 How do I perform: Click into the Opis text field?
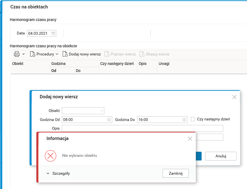tap(142, 128)
